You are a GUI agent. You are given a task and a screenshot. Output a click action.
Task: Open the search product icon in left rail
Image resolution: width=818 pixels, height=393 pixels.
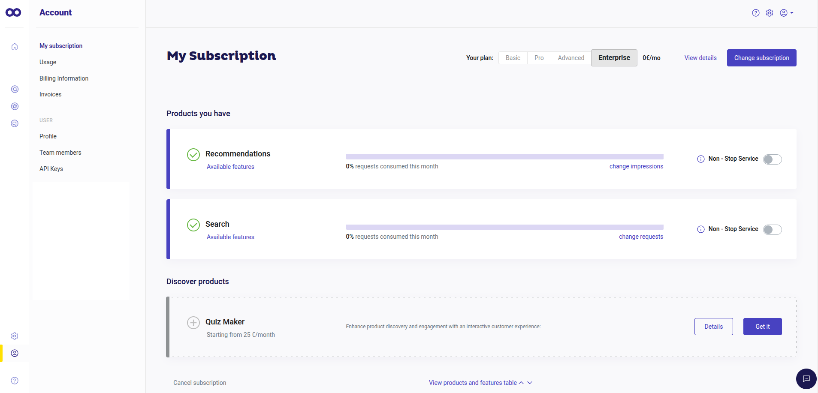(x=15, y=89)
